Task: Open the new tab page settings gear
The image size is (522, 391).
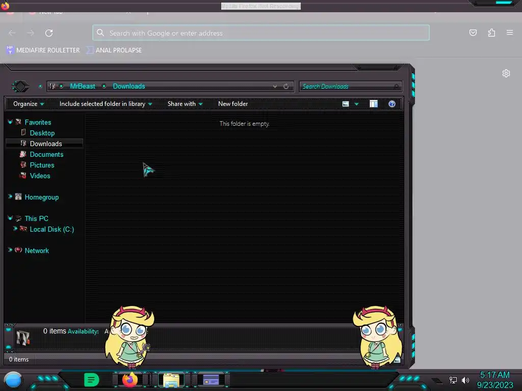Action: click(506, 73)
